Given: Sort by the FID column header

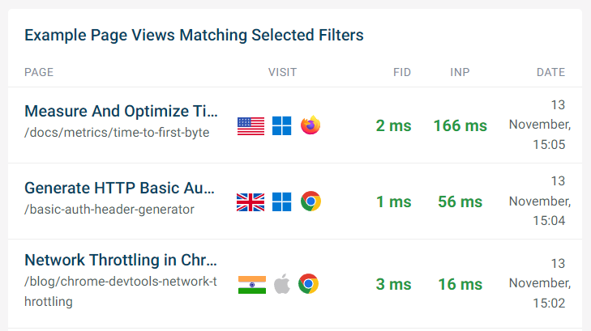Looking at the screenshot, I should point(402,72).
